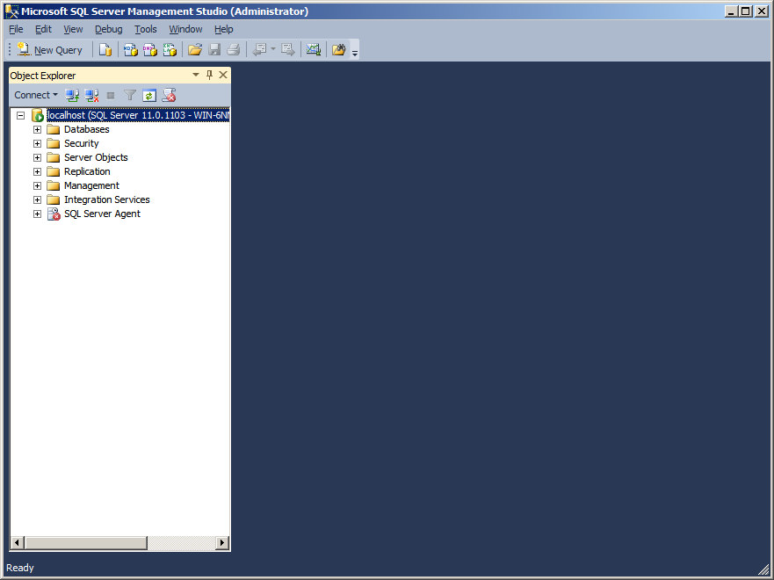Click the Save floppy disk icon
This screenshot has height=580, width=774.
pyautogui.click(x=214, y=50)
